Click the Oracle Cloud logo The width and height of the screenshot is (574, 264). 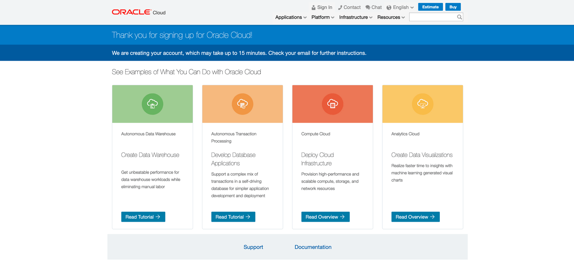(138, 12)
